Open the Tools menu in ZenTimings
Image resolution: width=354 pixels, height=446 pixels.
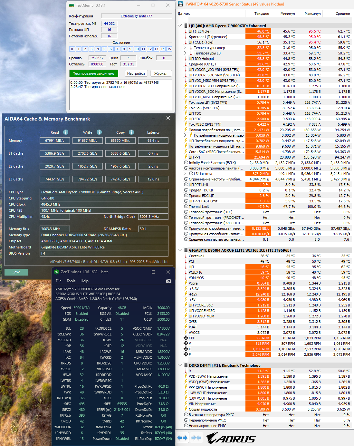pyautogui.click(x=71, y=281)
